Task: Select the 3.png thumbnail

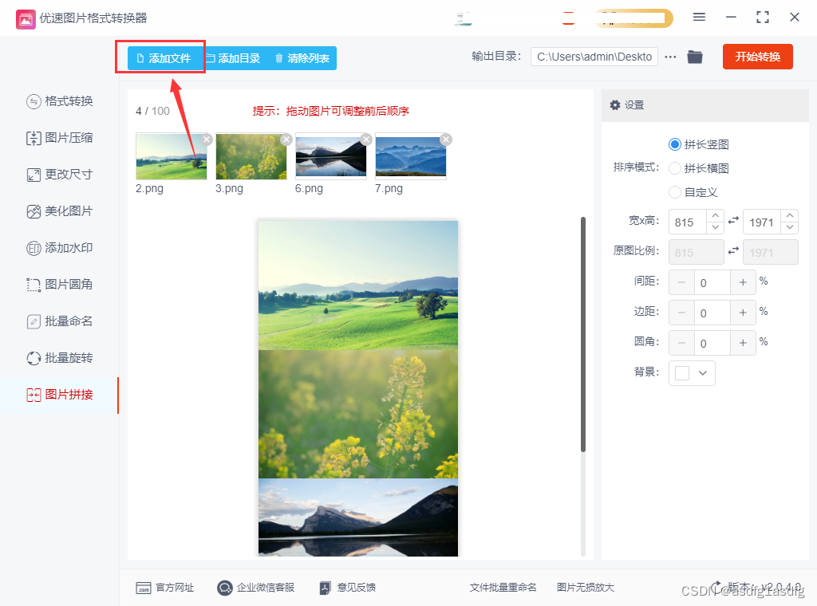Action: [251, 156]
